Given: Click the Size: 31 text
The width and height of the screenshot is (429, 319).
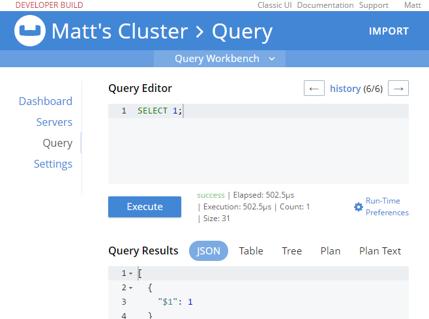Looking at the screenshot, I should [216, 219].
